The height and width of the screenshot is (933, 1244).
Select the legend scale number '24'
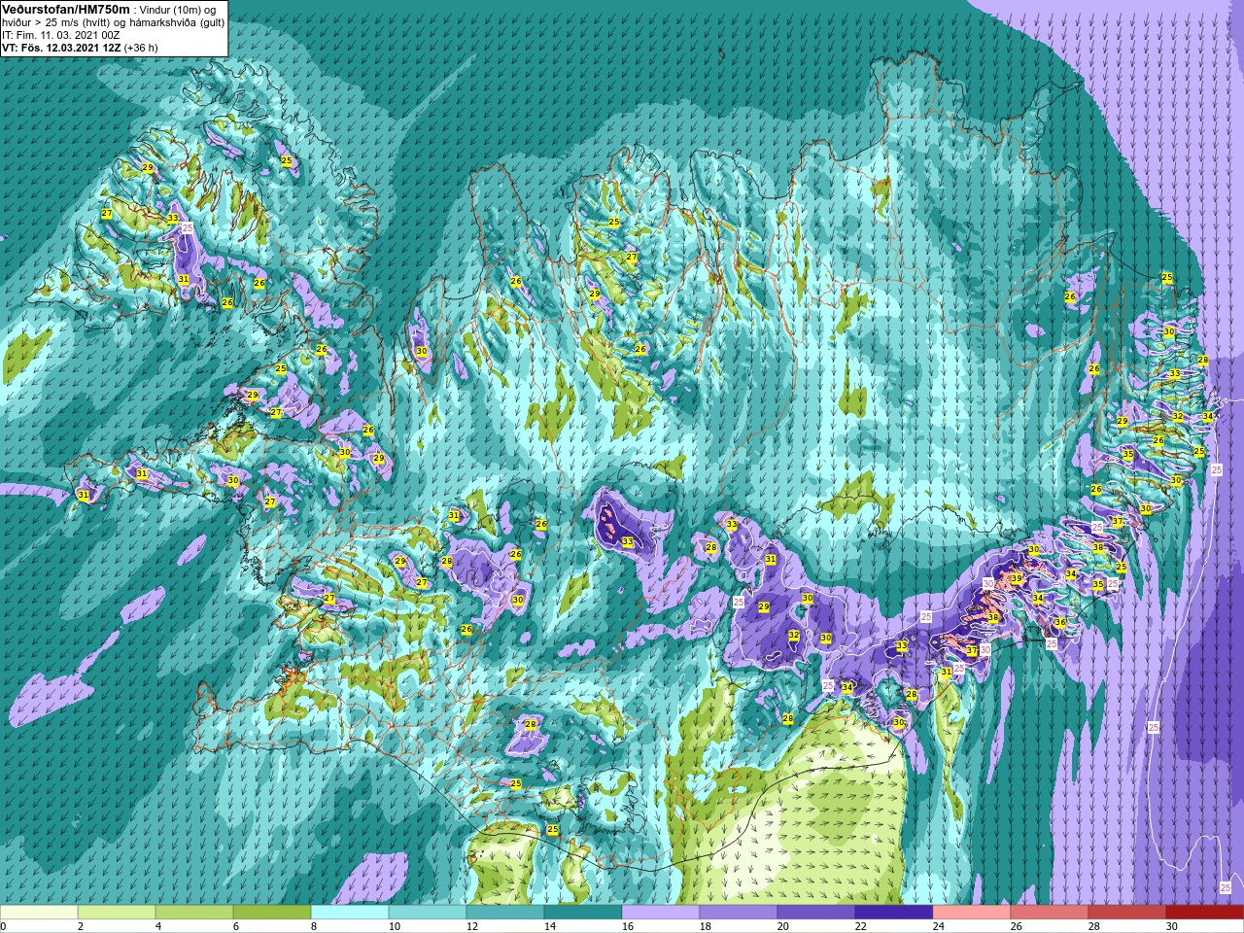coord(939,926)
